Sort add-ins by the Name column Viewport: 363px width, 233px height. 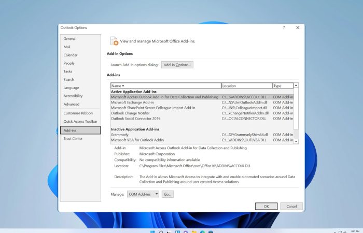tap(166, 86)
